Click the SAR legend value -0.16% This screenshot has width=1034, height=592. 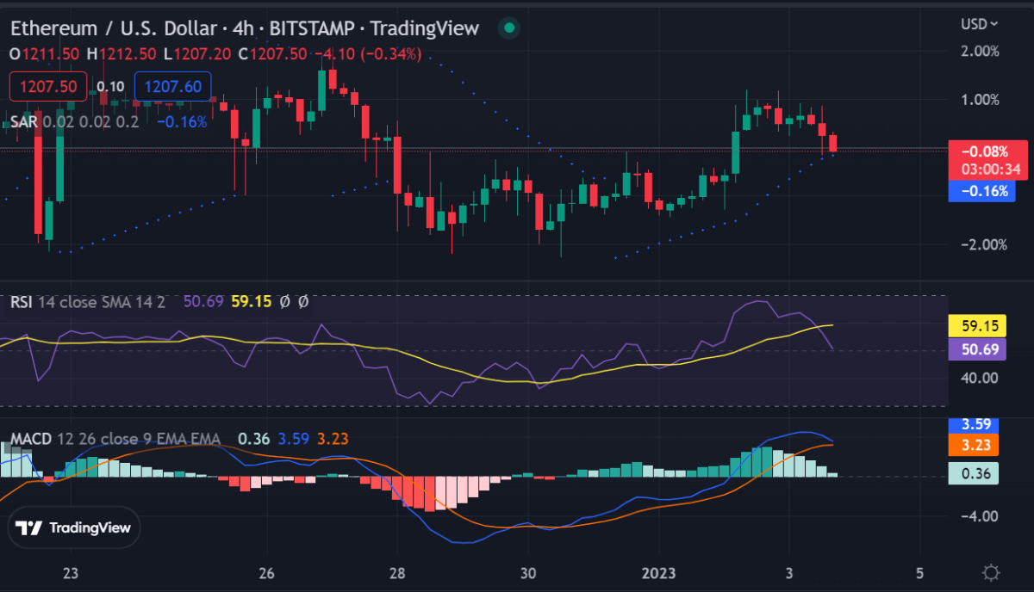182,122
